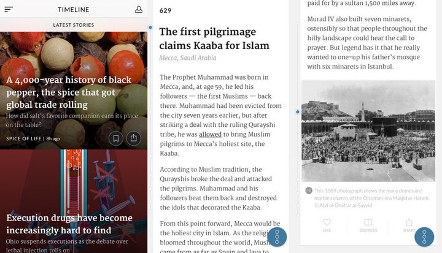Open the blue floating menu on the Murad IV article
This screenshot has height=253, width=442.
[424, 237]
